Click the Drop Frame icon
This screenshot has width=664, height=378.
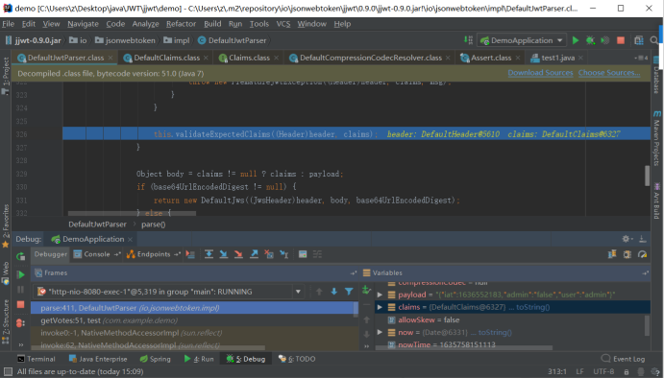(268, 254)
